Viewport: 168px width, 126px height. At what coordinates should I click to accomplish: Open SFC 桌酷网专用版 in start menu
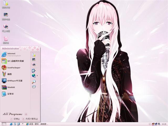[x=13, y=61]
